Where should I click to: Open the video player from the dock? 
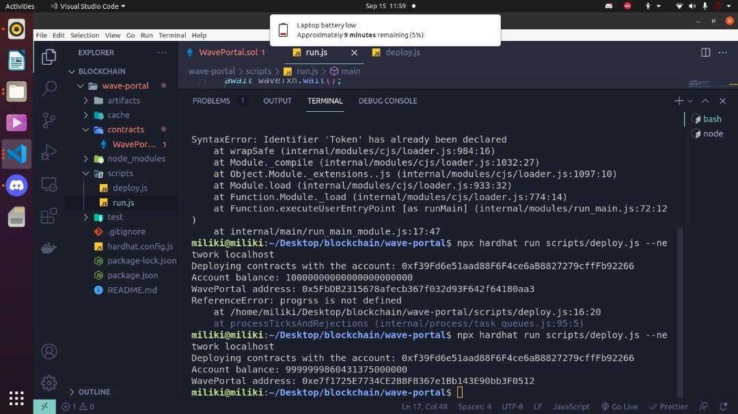coord(16,123)
